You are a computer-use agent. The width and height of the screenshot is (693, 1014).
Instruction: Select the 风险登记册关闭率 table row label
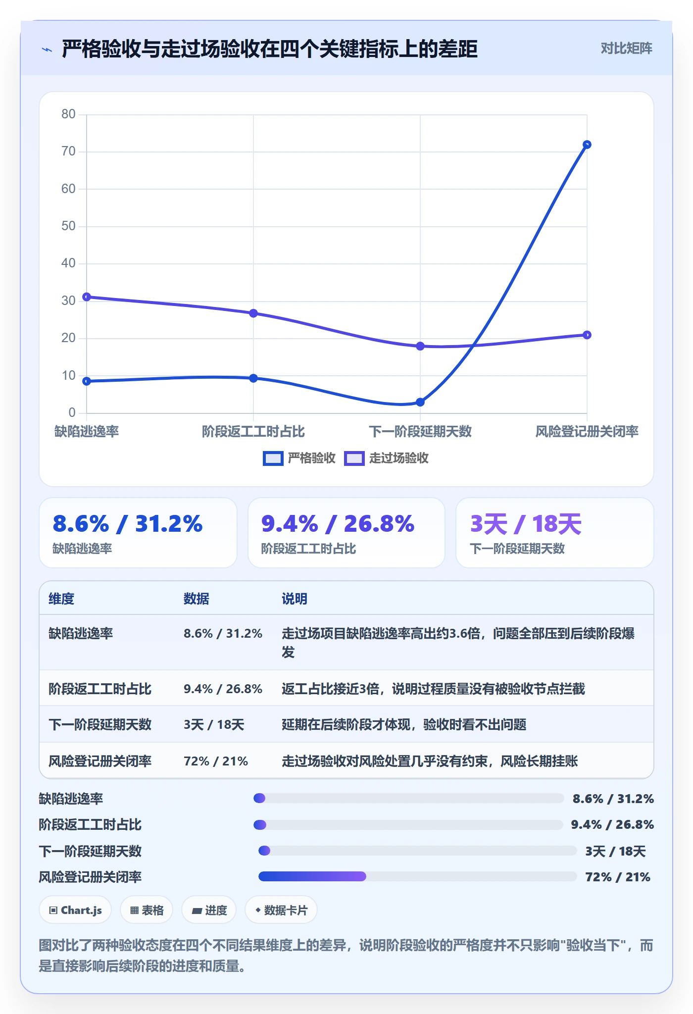point(100,761)
